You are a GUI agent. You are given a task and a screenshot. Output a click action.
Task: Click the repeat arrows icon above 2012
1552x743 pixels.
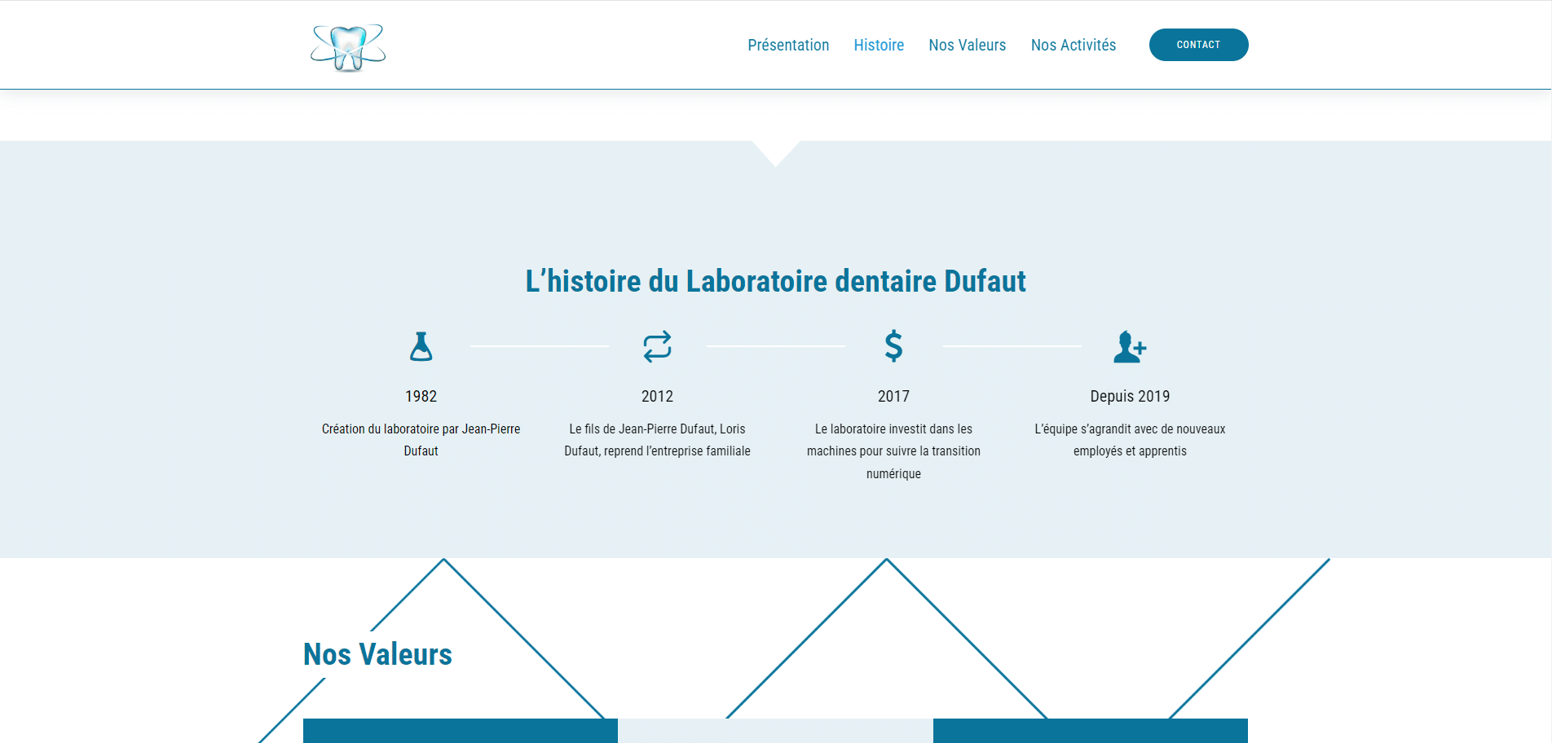pos(657,346)
